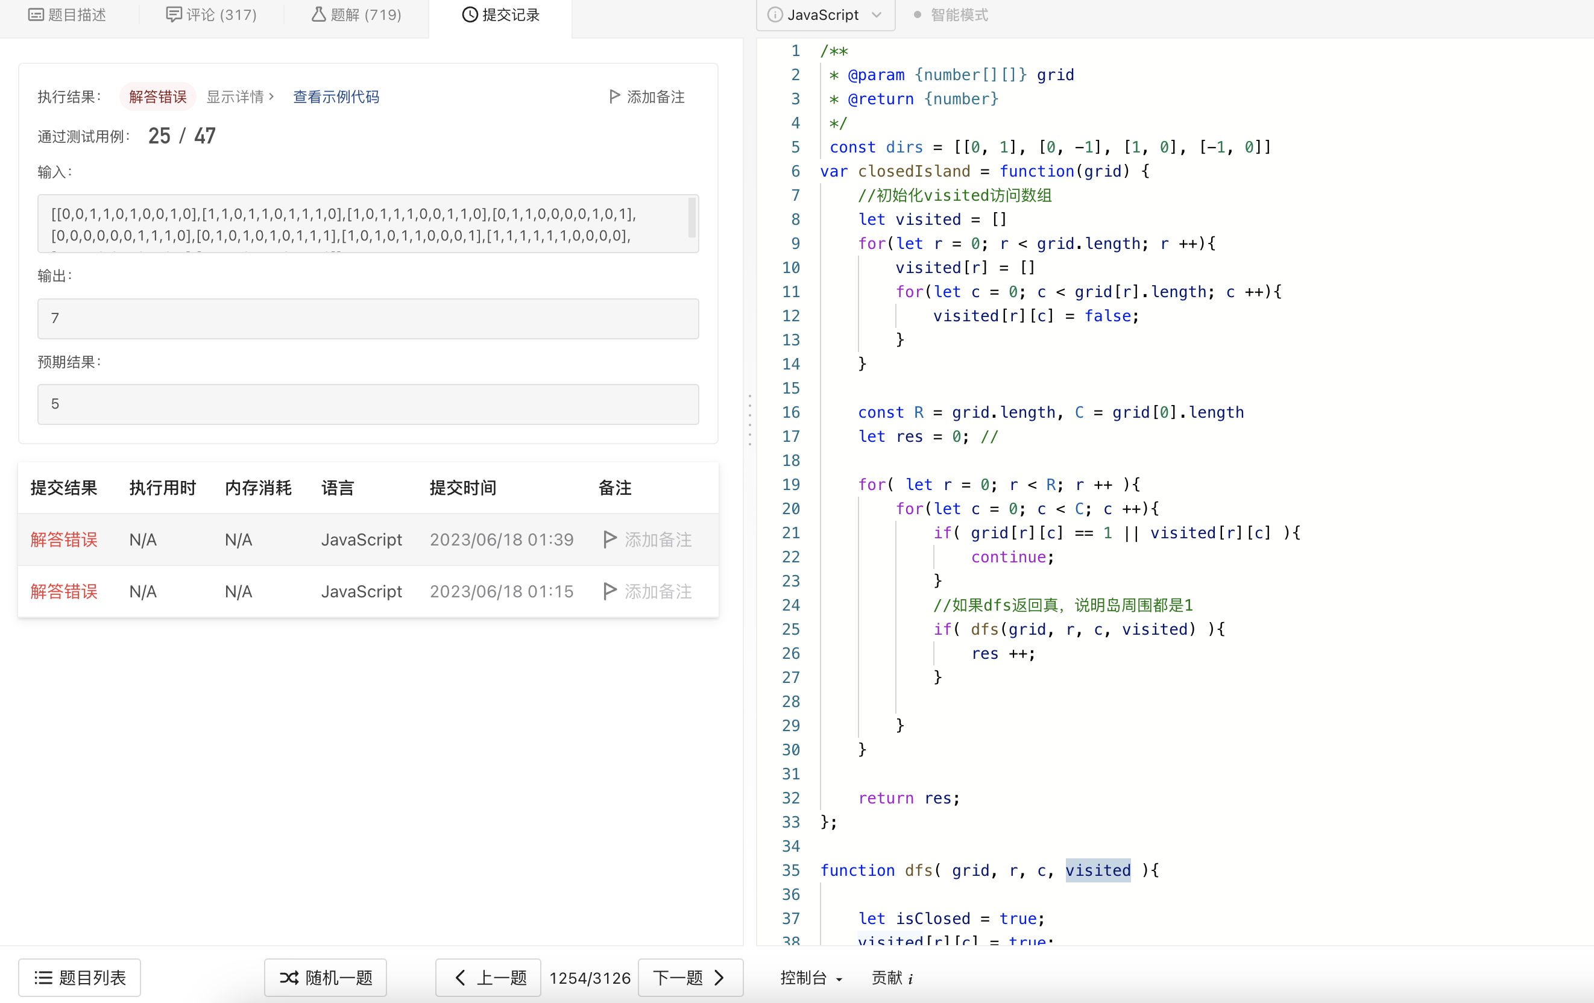Open the 题目列表 problem list
The image size is (1594, 1003).
tap(80, 978)
